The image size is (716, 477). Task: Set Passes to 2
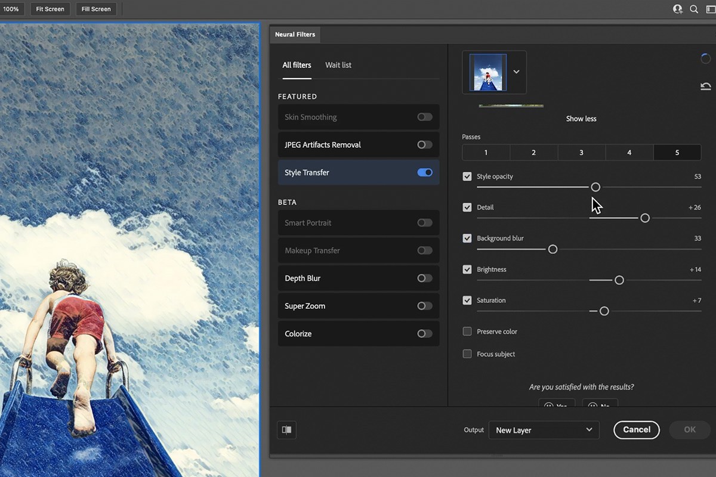pyautogui.click(x=533, y=153)
